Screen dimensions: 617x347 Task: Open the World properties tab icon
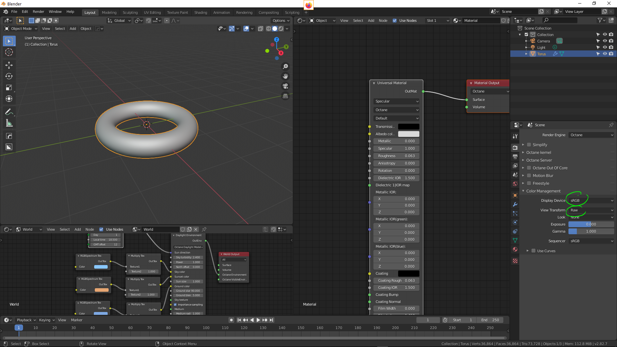(515, 184)
